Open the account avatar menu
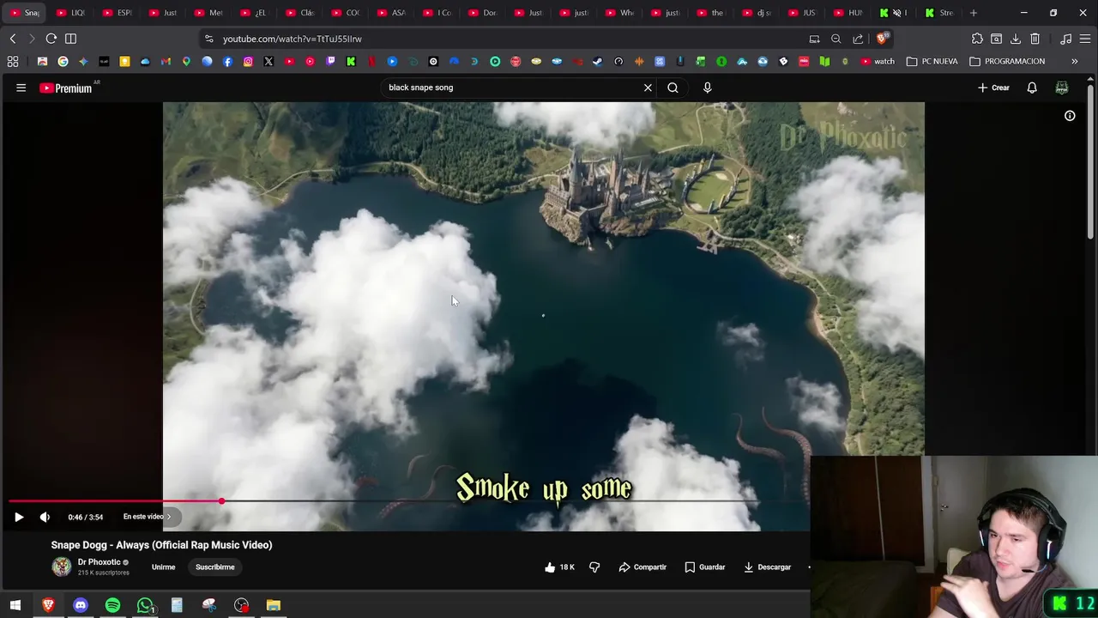Screen dimensions: 1098x618 click(1062, 88)
